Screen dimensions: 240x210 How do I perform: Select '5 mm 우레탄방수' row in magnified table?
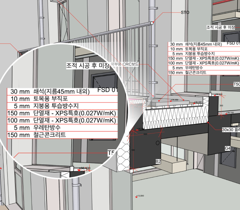(62, 128)
